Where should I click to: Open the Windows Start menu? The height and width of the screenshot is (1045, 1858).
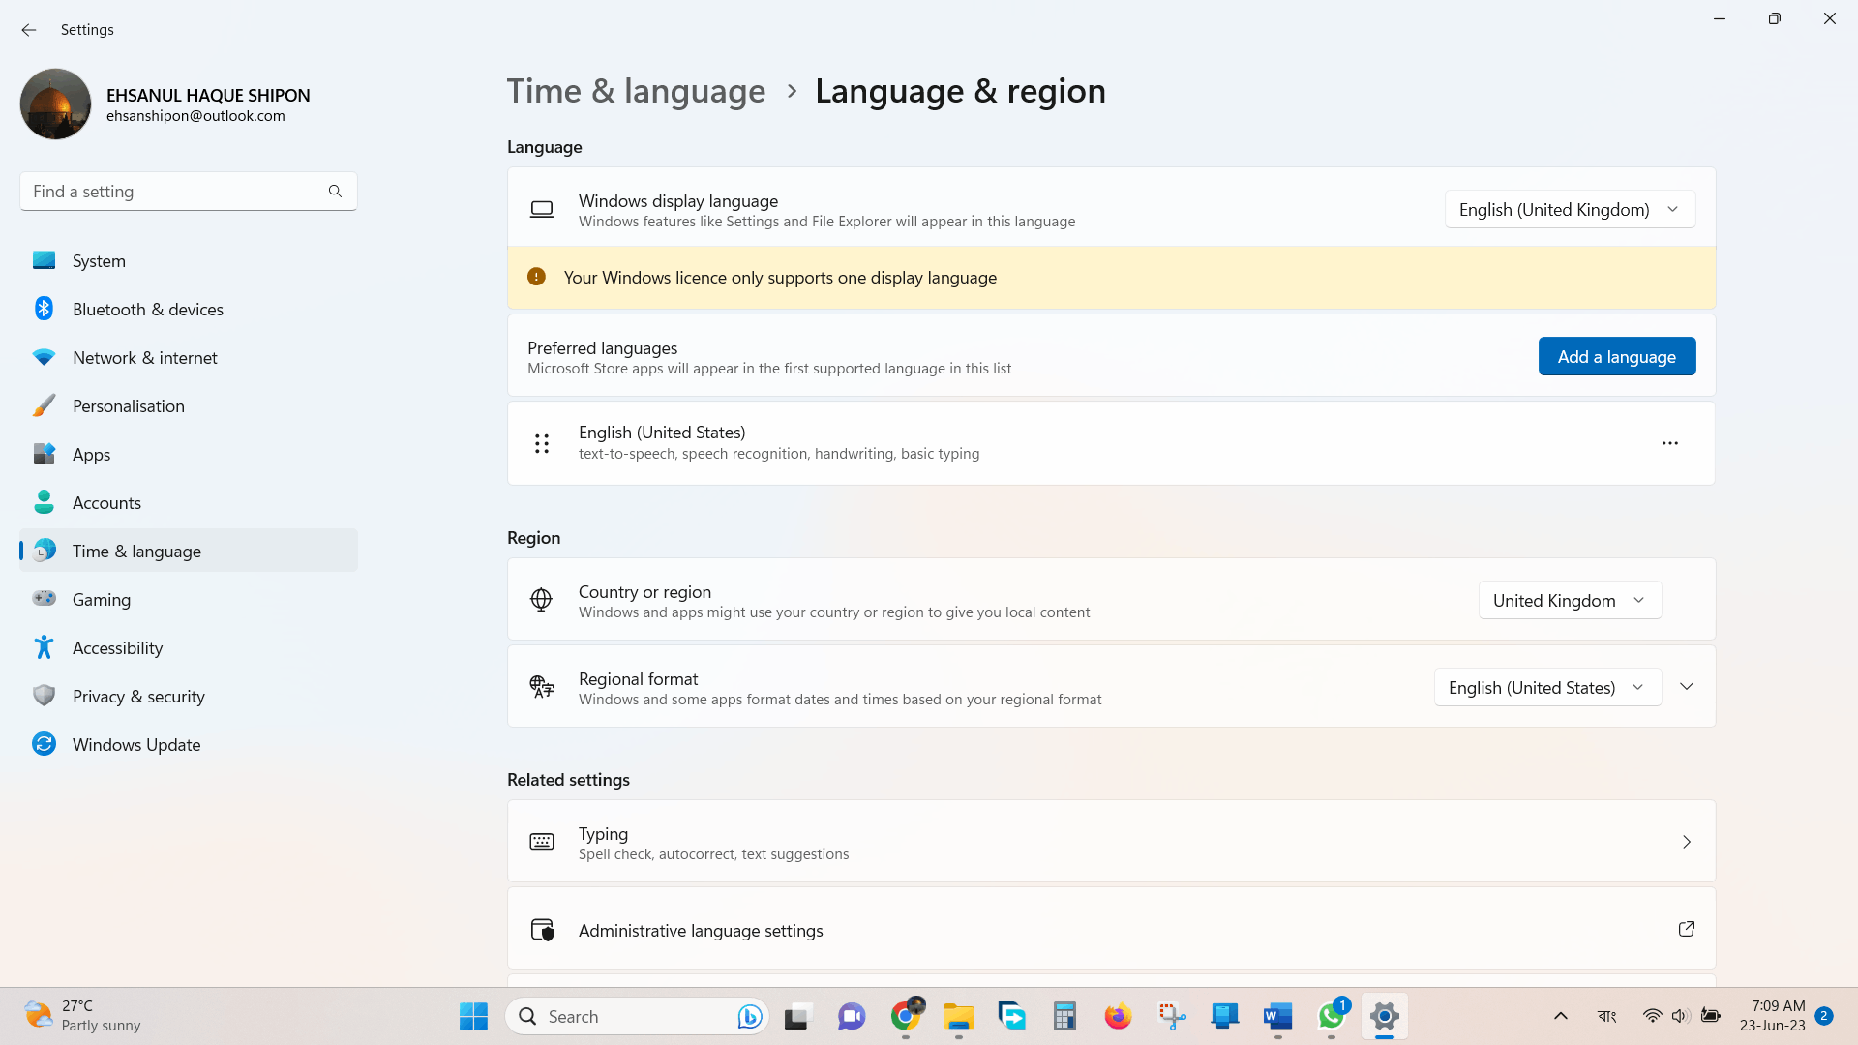[473, 1017]
